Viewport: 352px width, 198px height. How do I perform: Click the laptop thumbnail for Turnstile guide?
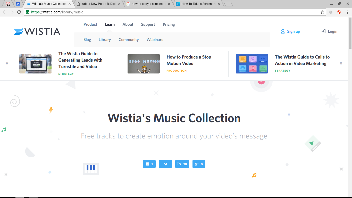(35, 64)
